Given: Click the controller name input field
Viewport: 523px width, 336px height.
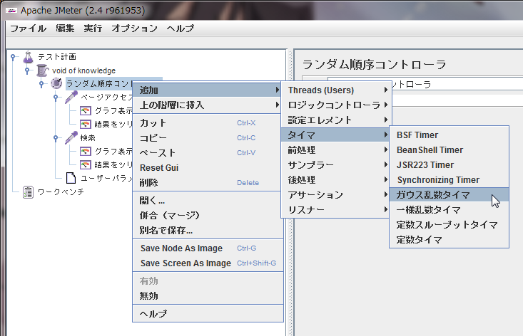Looking at the screenshot, I should tap(457, 84).
